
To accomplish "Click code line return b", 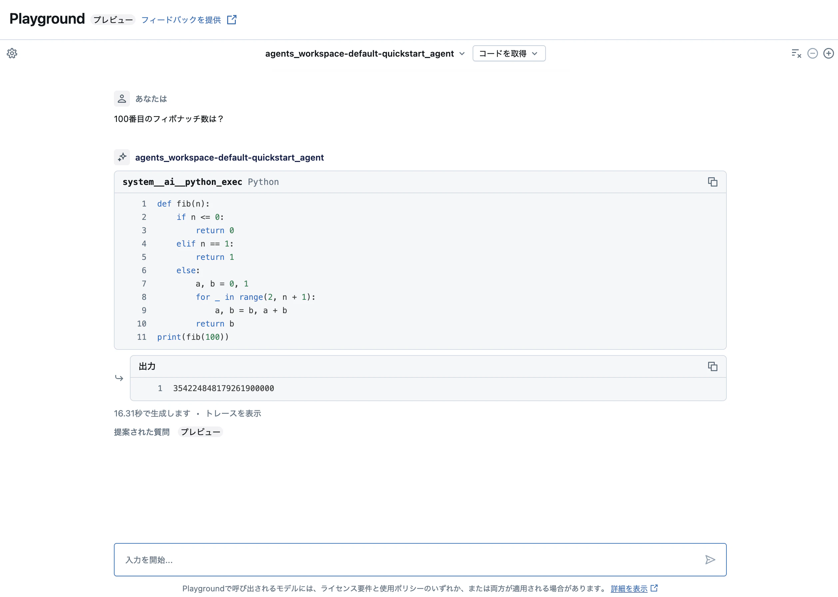I will (x=214, y=324).
